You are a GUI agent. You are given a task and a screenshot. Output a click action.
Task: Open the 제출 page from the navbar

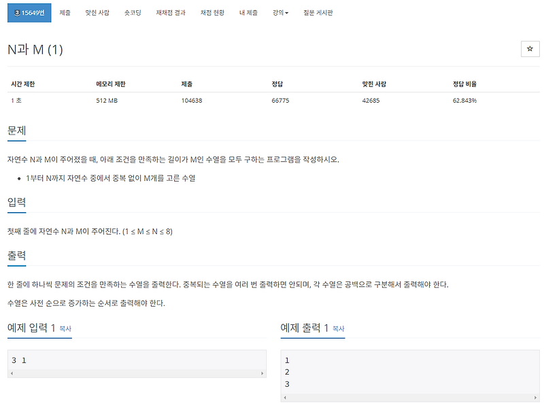pos(66,12)
